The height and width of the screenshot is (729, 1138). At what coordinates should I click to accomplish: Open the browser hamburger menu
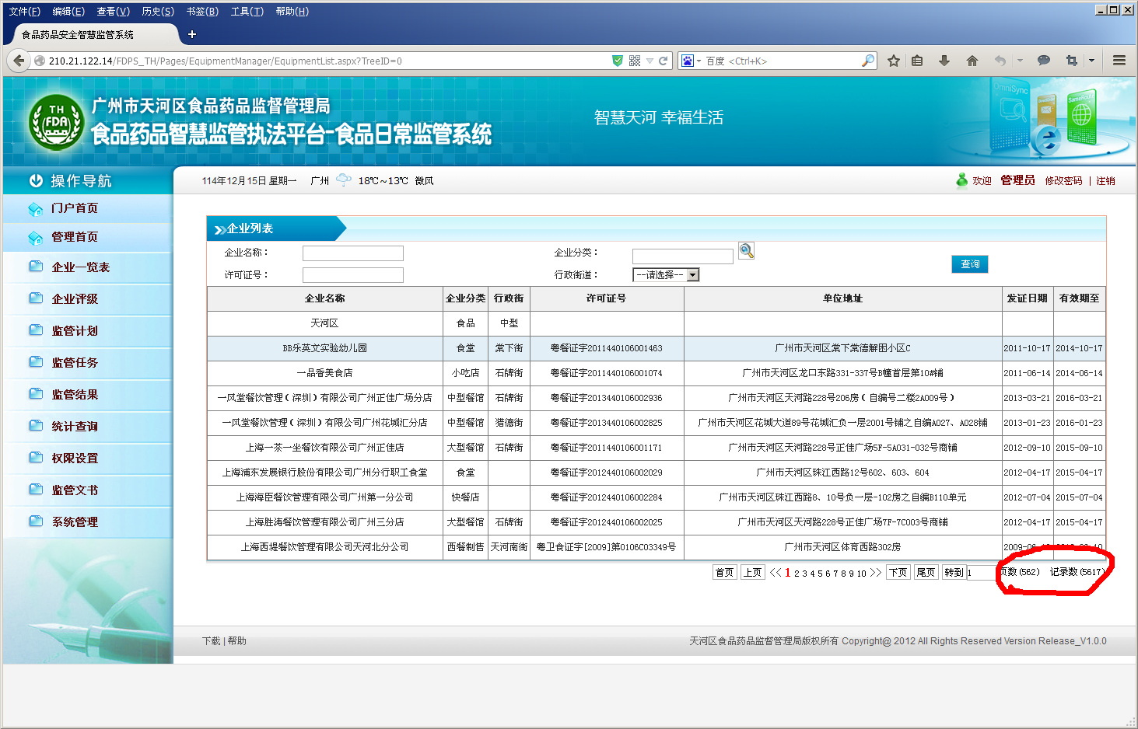[x=1119, y=61]
